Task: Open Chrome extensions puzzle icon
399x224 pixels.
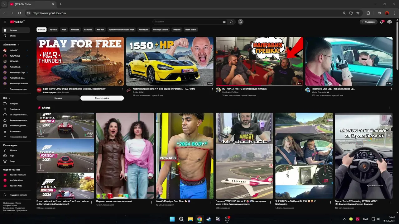Action: pyautogui.click(x=368, y=13)
